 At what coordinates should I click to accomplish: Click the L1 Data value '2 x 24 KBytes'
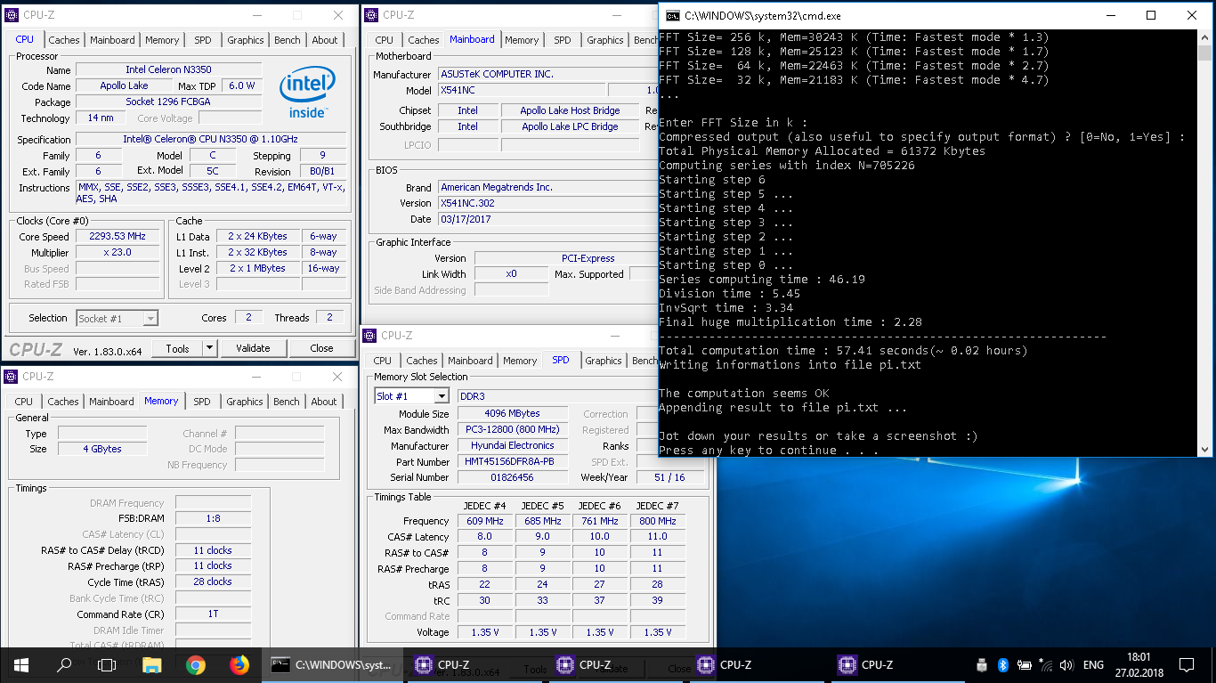coord(257,236)
